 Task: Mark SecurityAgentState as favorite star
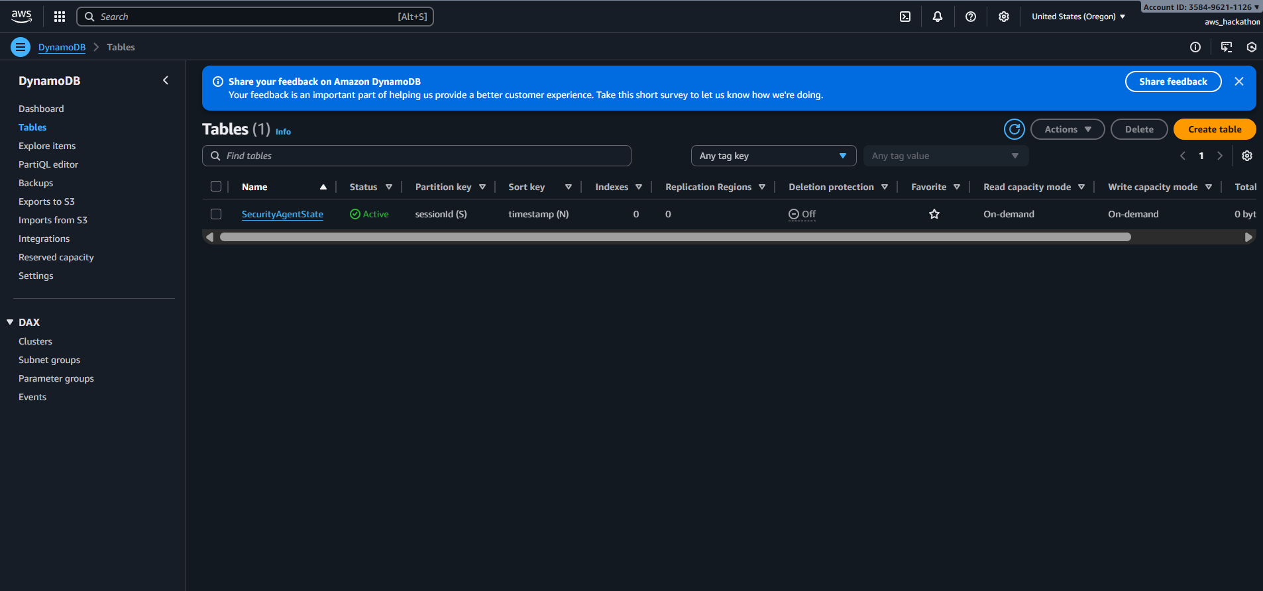pos(934,214)
